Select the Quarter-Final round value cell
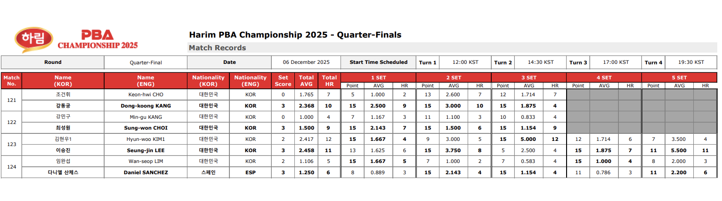The height and width of the screenshot is (201, 722). [x=146, y=62]
